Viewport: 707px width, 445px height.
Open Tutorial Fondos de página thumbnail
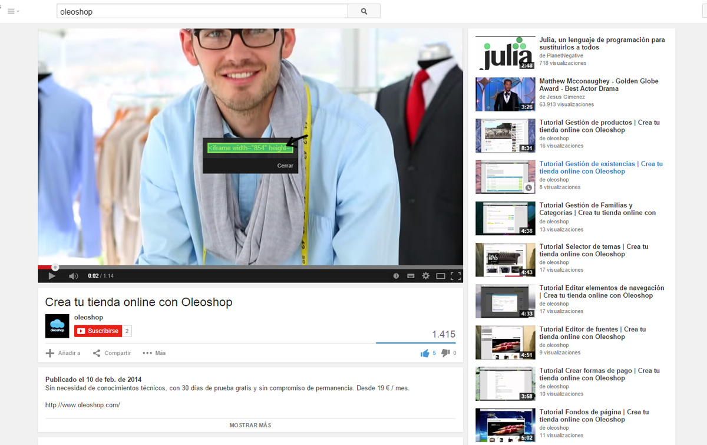505,426
